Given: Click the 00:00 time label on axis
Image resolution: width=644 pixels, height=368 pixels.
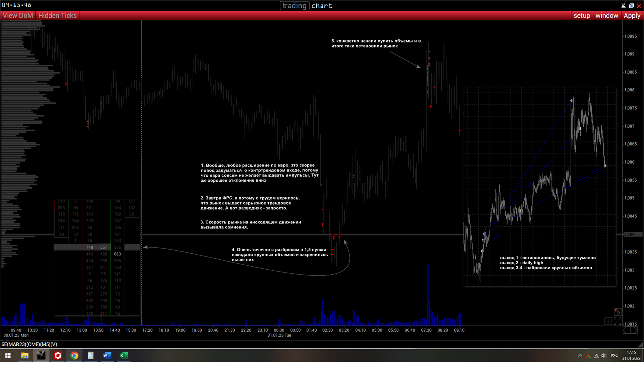Looking at the screenshot, I should coord(279,330).
